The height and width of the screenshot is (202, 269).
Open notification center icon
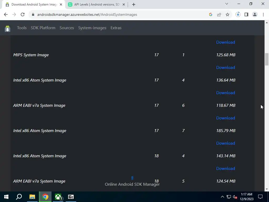260,197
